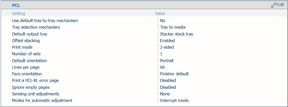This screenshot has height=107, width=288.
Task: Click the marker next to 'No' value
Action: pyautogui.click(x=158, y=20)
